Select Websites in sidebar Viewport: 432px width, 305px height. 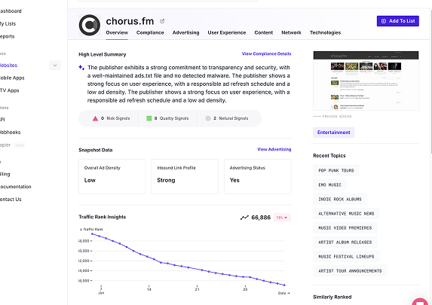click(x=8, y=66)
